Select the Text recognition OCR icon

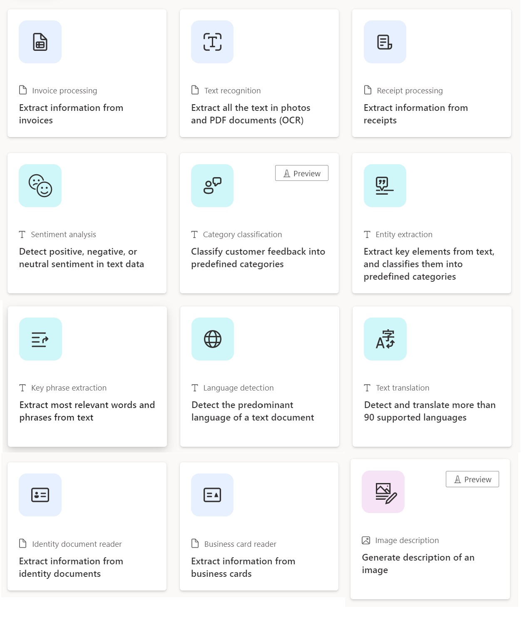(212, 42)
